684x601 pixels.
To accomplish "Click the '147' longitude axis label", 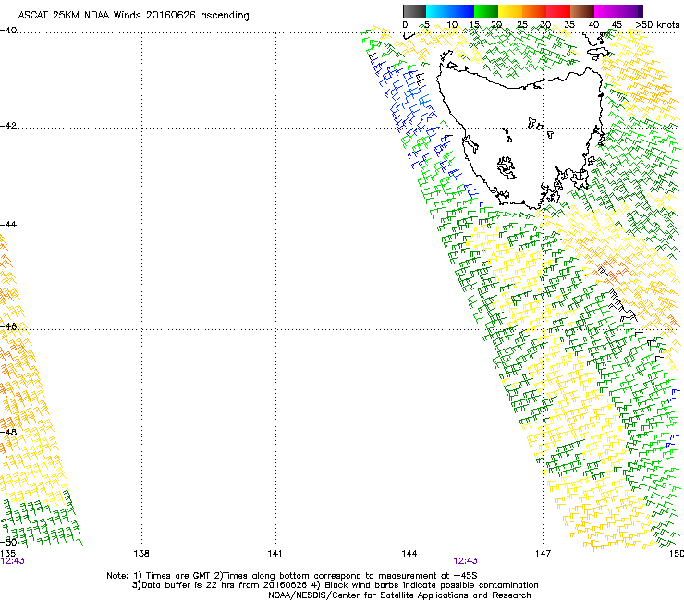I will (x=543, y=554).
